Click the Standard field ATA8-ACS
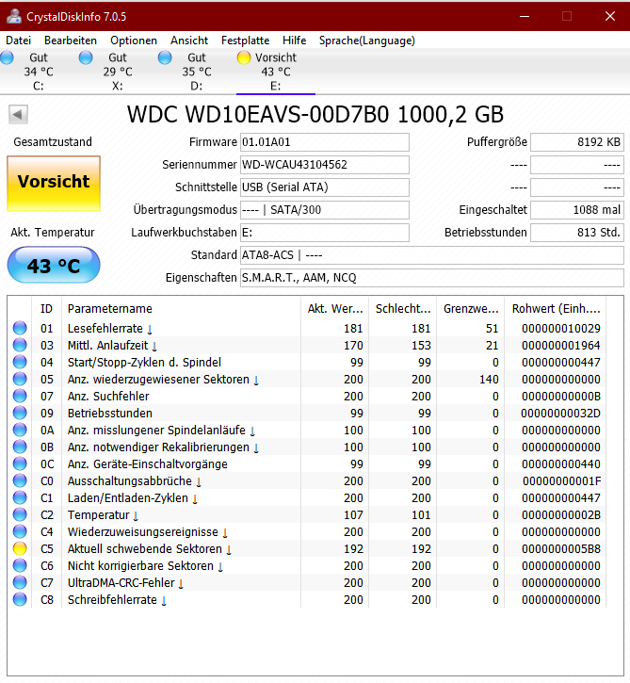630x683 pixels. click(432, 255)
